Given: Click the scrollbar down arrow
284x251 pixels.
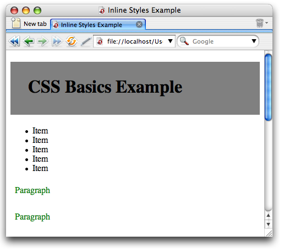Looking at the screenshot, I should click(269, 224).
